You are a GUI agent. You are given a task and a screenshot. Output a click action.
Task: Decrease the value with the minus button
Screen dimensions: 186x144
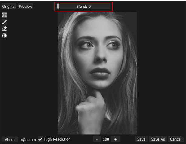click(97, 139)
